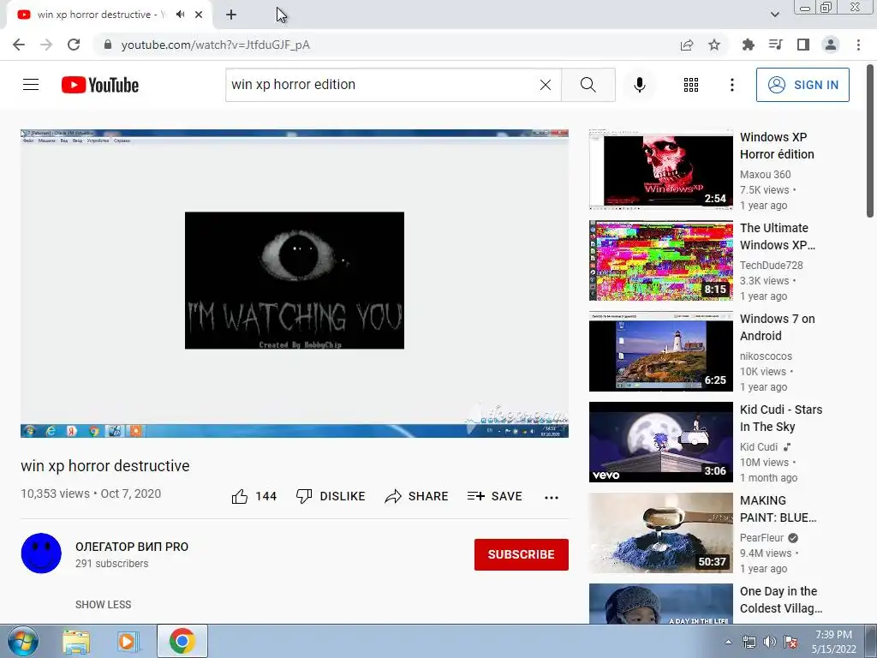
Task: Open the PearFleur channel name
Action: 761,538
